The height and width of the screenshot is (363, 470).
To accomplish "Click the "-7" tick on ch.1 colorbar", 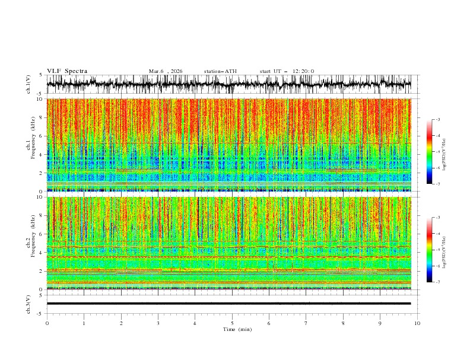I will [437, 184].
